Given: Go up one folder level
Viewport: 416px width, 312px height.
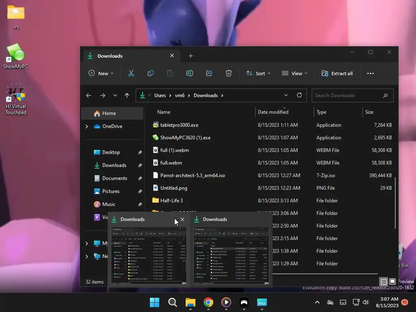Looking at the screenshot, I should [x=127, y=95].
